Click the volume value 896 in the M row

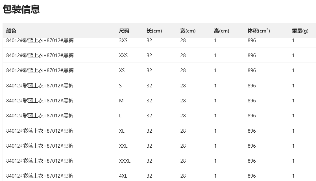click(x=252, y=101)
